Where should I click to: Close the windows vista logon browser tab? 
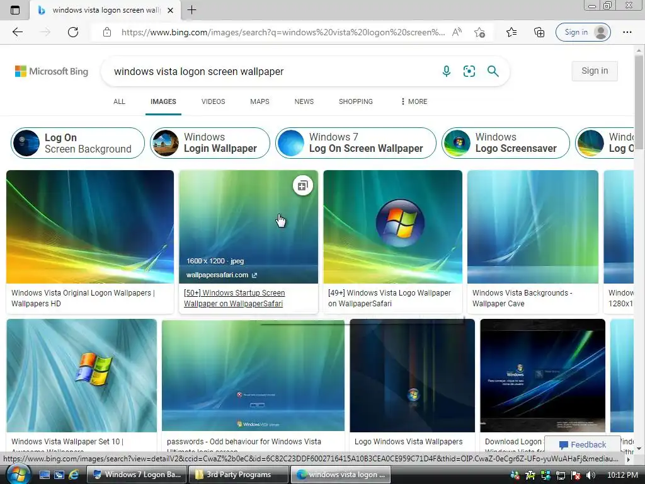point(170,10)
